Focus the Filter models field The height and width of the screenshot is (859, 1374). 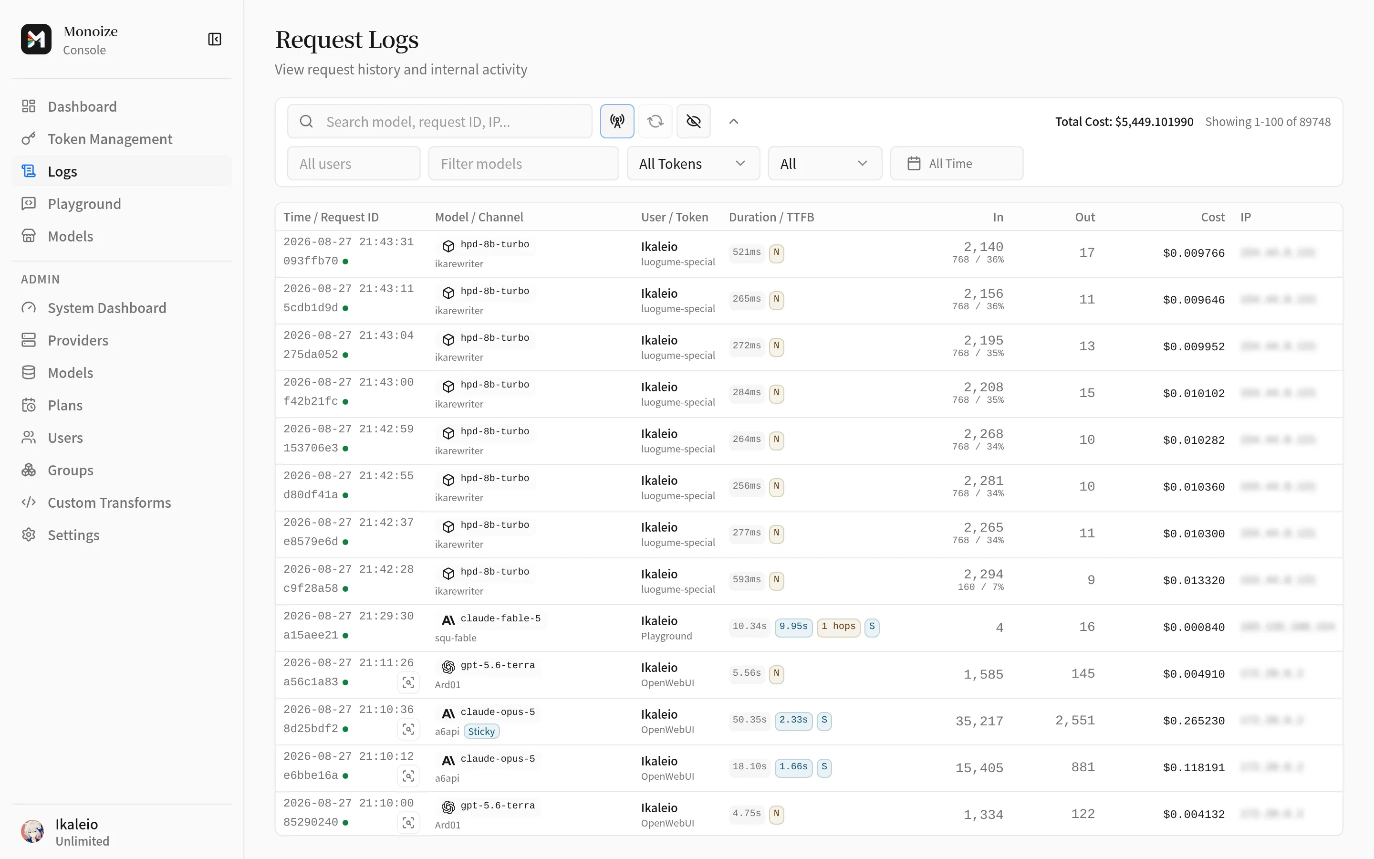(523, 164)
